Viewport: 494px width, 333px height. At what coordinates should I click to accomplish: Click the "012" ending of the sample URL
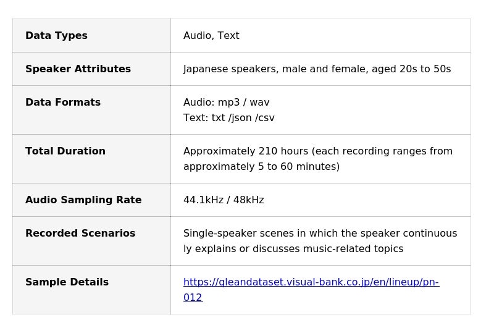[193, 298]
